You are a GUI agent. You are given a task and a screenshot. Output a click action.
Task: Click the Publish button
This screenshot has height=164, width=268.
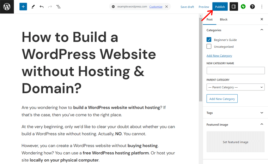coord(220,7)
